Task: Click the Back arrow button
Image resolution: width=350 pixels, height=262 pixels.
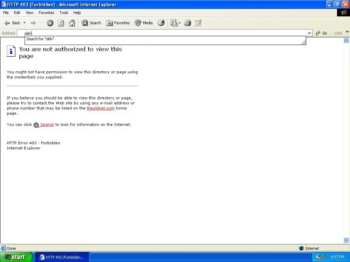Action: (x=12, y=23)
